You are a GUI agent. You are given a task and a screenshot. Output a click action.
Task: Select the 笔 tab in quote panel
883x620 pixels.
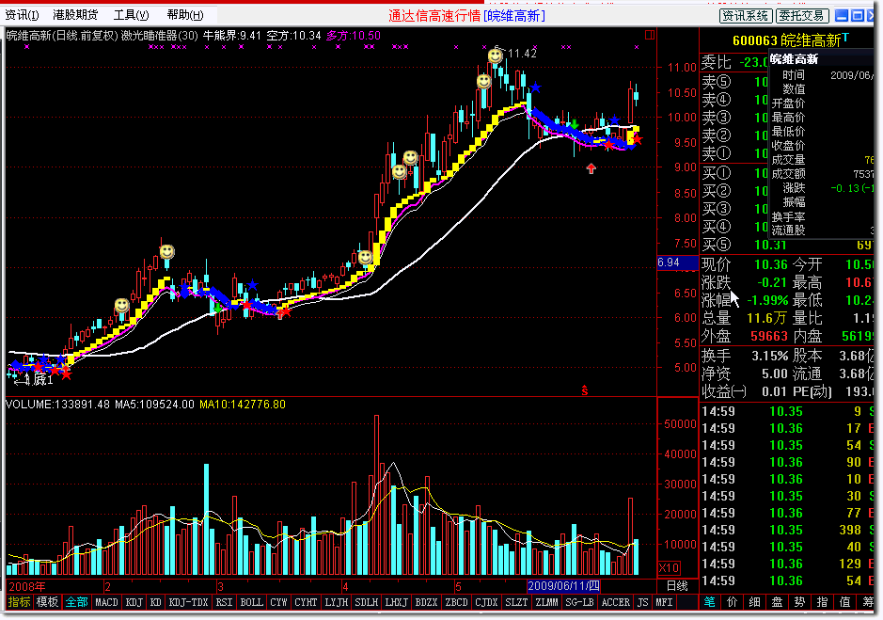click(710, 602)
